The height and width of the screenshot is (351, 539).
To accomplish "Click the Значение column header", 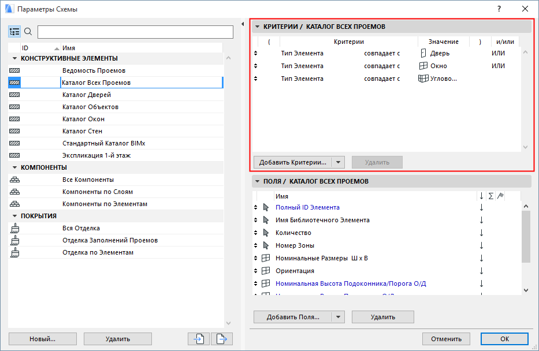I will pyautogui.click(x=444, y=42).
